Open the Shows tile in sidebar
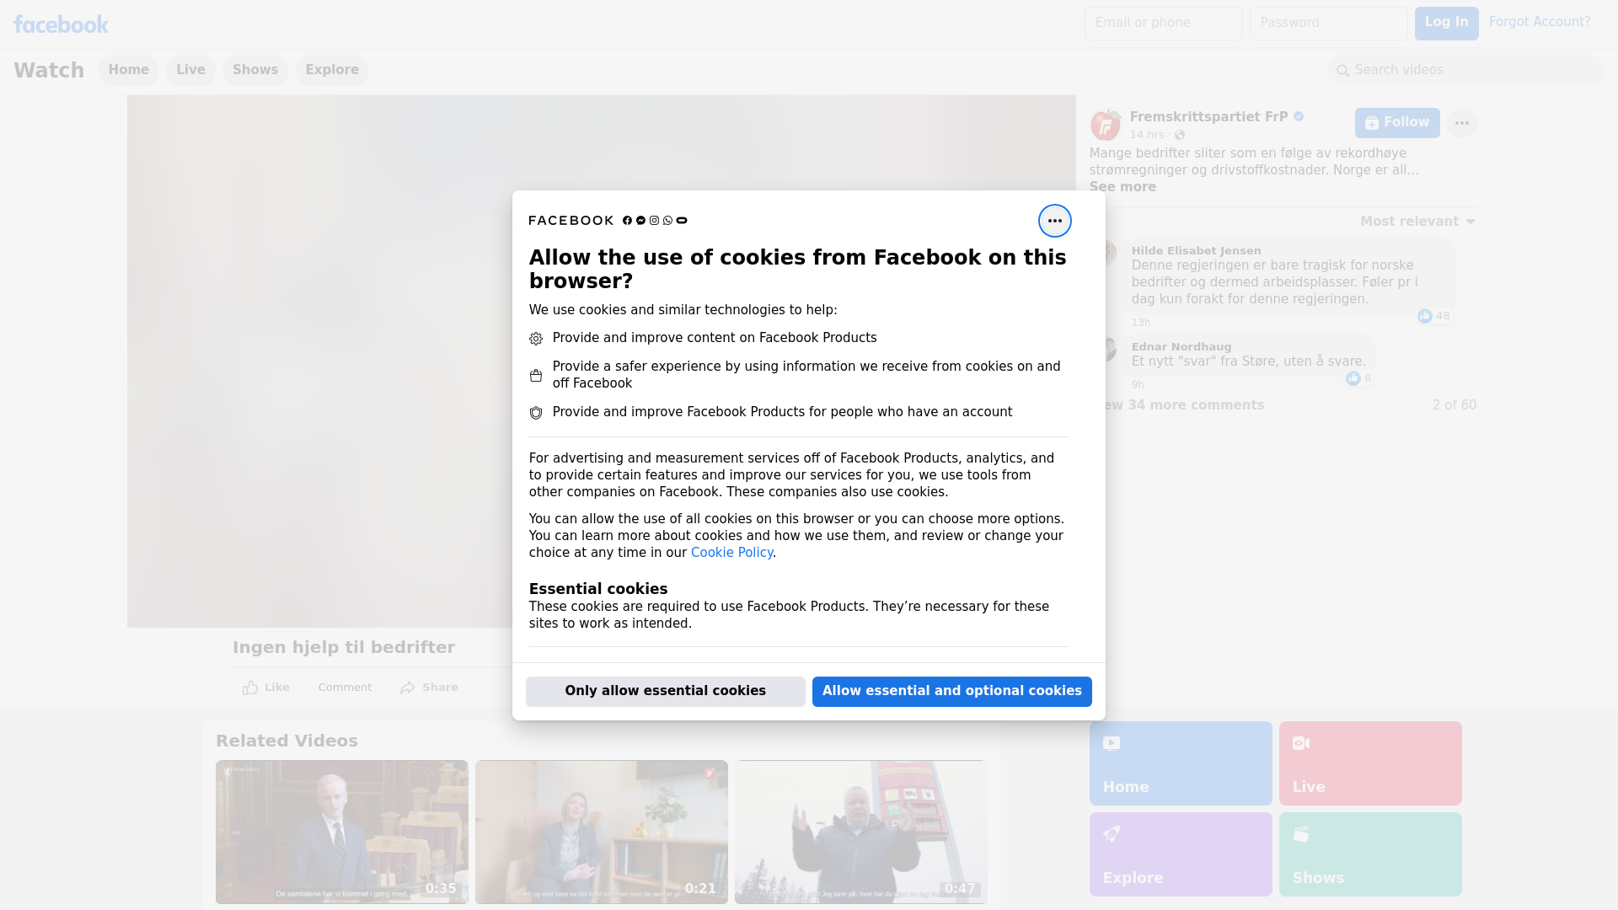The height and width of the screenshot is (910, 1618). [1370, 854]
